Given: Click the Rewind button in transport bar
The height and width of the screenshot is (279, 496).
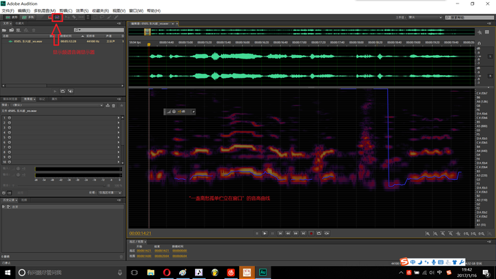Looking at the screenshot, I should pyautogui.click(x=288, y=234).
